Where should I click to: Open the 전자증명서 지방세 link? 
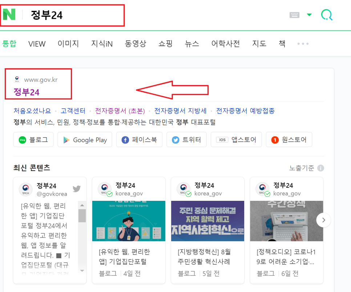181,111
